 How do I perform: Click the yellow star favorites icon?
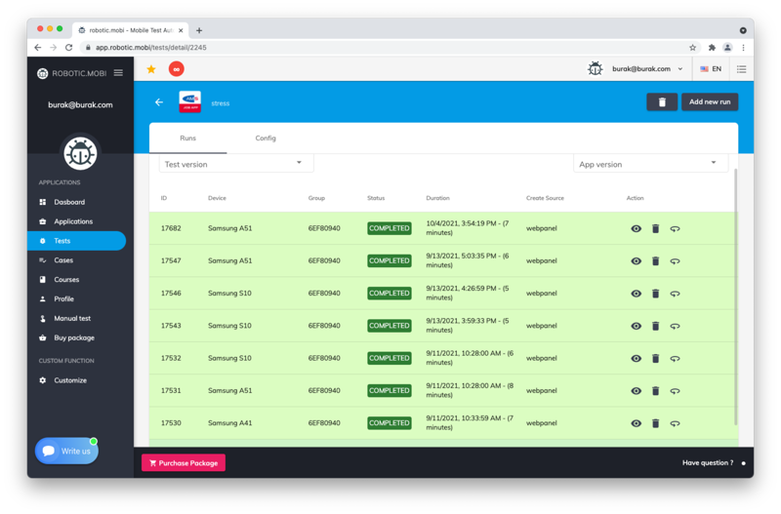(x=151, y=69)
